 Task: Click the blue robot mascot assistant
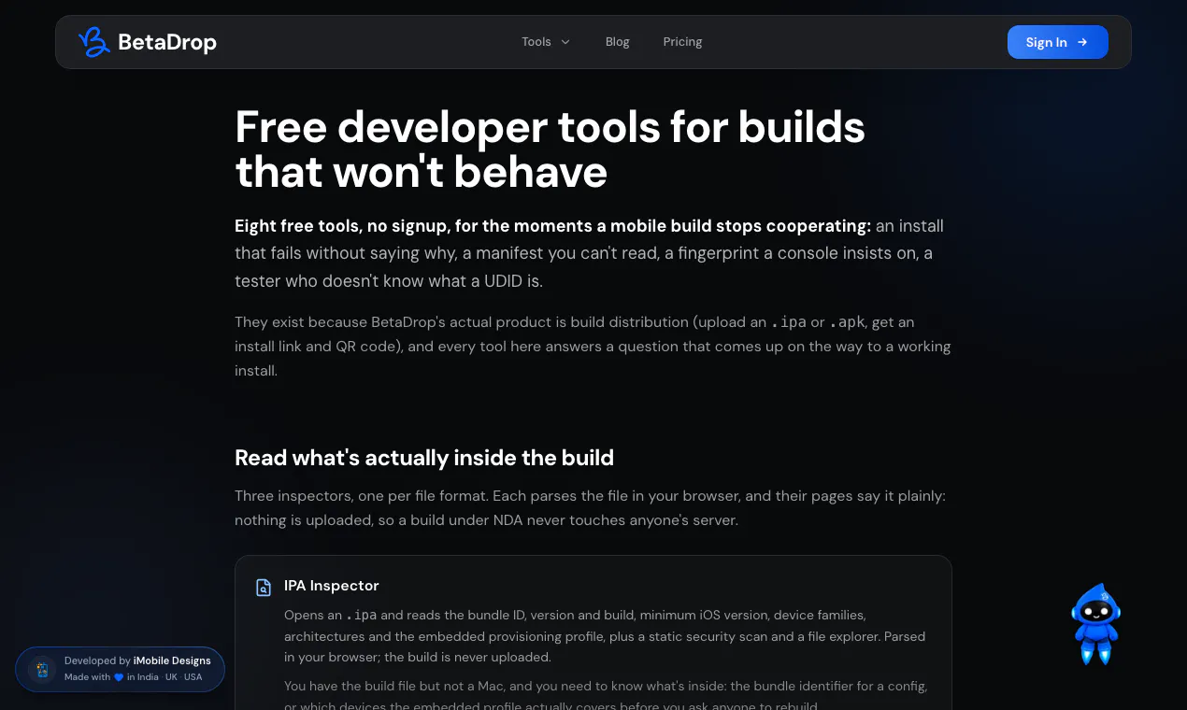(x=1095, y=623)
